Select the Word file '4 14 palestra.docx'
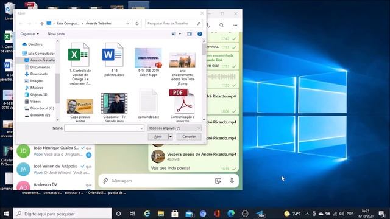The width and height of the screenshot is (390, 219). click(114, 60)
